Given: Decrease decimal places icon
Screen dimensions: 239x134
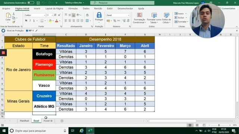Looking at the screenshot, I should click(128, 21).
